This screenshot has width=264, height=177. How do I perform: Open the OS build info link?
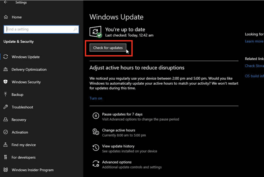254,76
